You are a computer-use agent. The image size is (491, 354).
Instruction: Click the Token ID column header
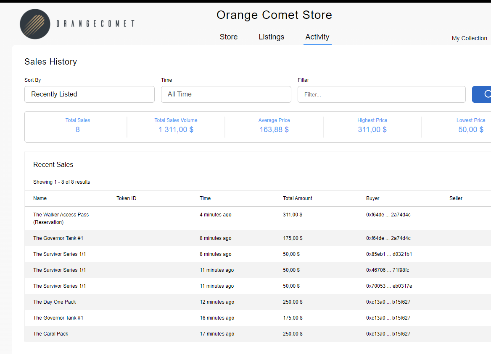[126, 198]
